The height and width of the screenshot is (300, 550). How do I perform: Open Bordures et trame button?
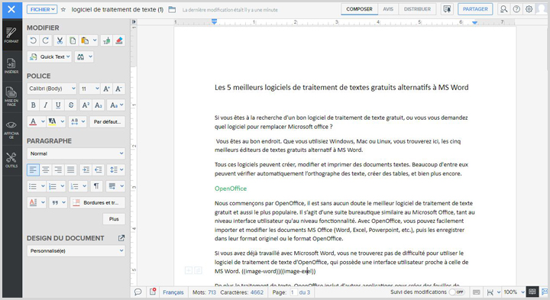(x=98, y=202)
